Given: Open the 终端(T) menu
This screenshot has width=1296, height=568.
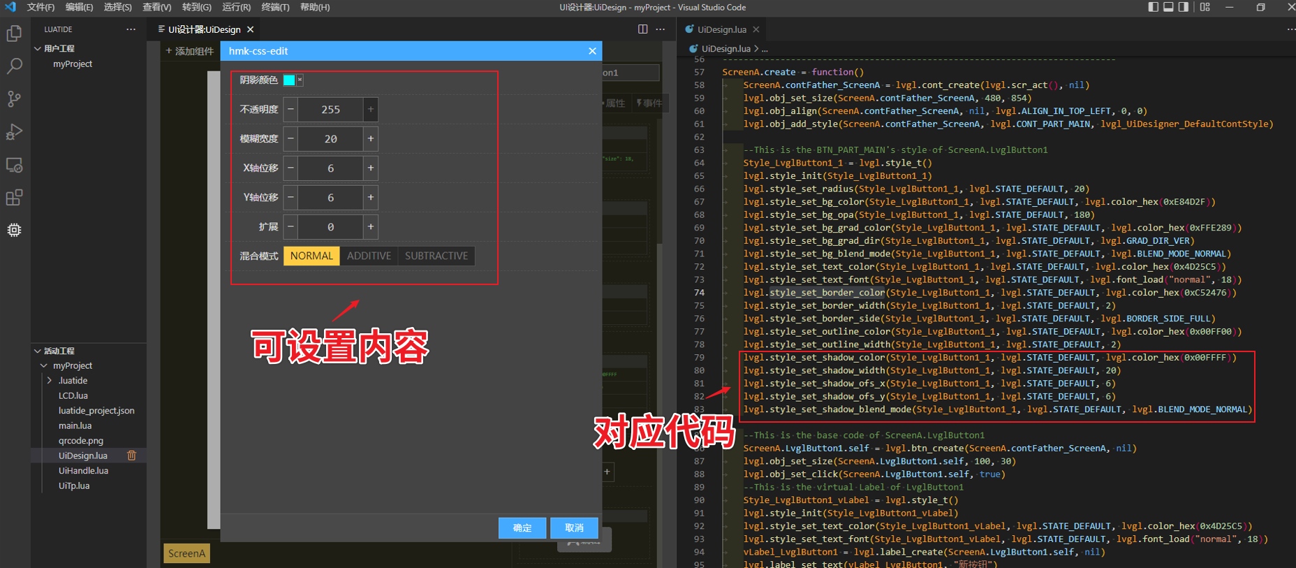Looking at the screenshot, I should tap(275, 7).
